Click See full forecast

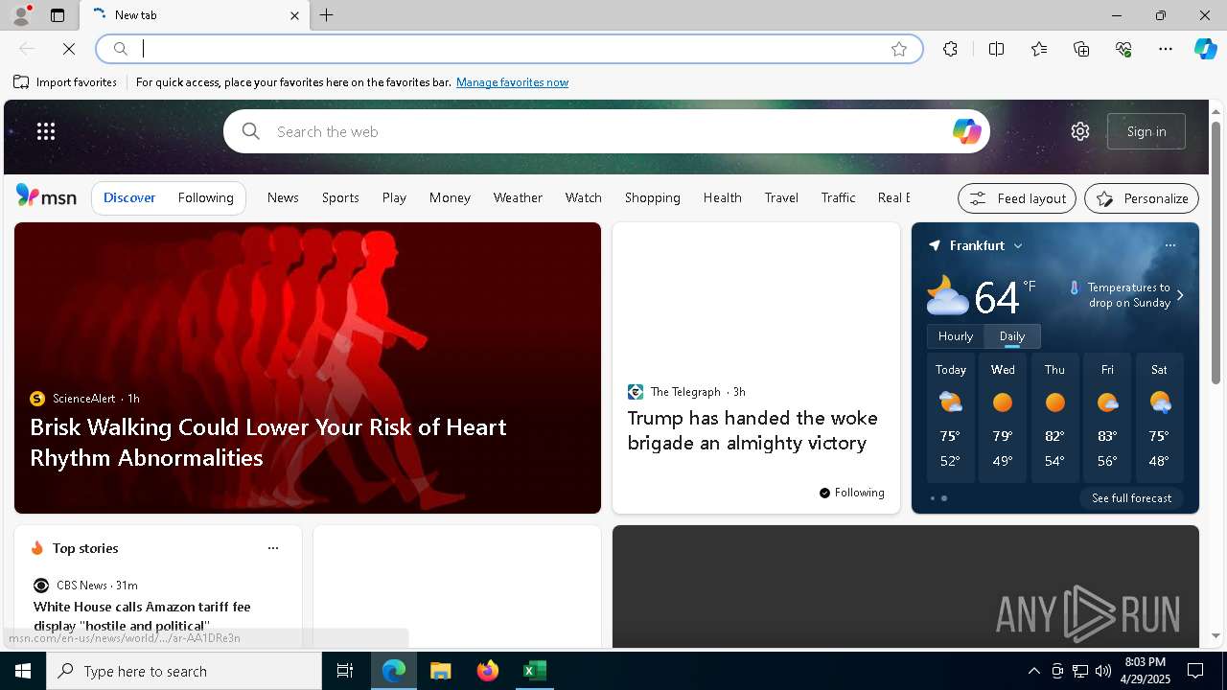pos(1131,498)
